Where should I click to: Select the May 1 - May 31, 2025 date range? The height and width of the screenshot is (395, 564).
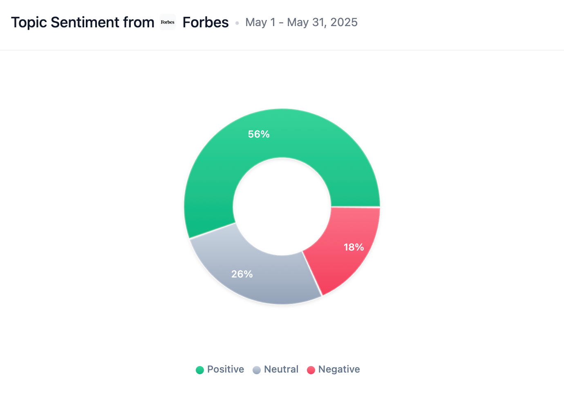pos(301,22)
